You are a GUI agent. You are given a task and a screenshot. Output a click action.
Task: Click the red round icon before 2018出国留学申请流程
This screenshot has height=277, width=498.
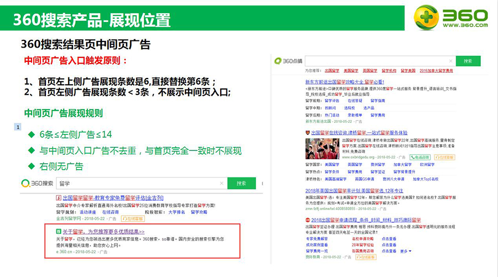pyautogui.click(x=308, y=220)
